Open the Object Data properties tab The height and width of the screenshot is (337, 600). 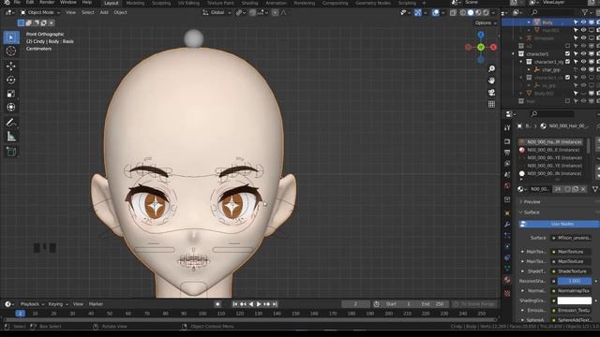(x=507, y=269)
